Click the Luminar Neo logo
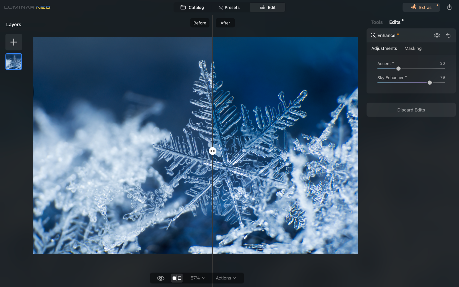This screenshot has width=459, height=287. pos(27,7)
